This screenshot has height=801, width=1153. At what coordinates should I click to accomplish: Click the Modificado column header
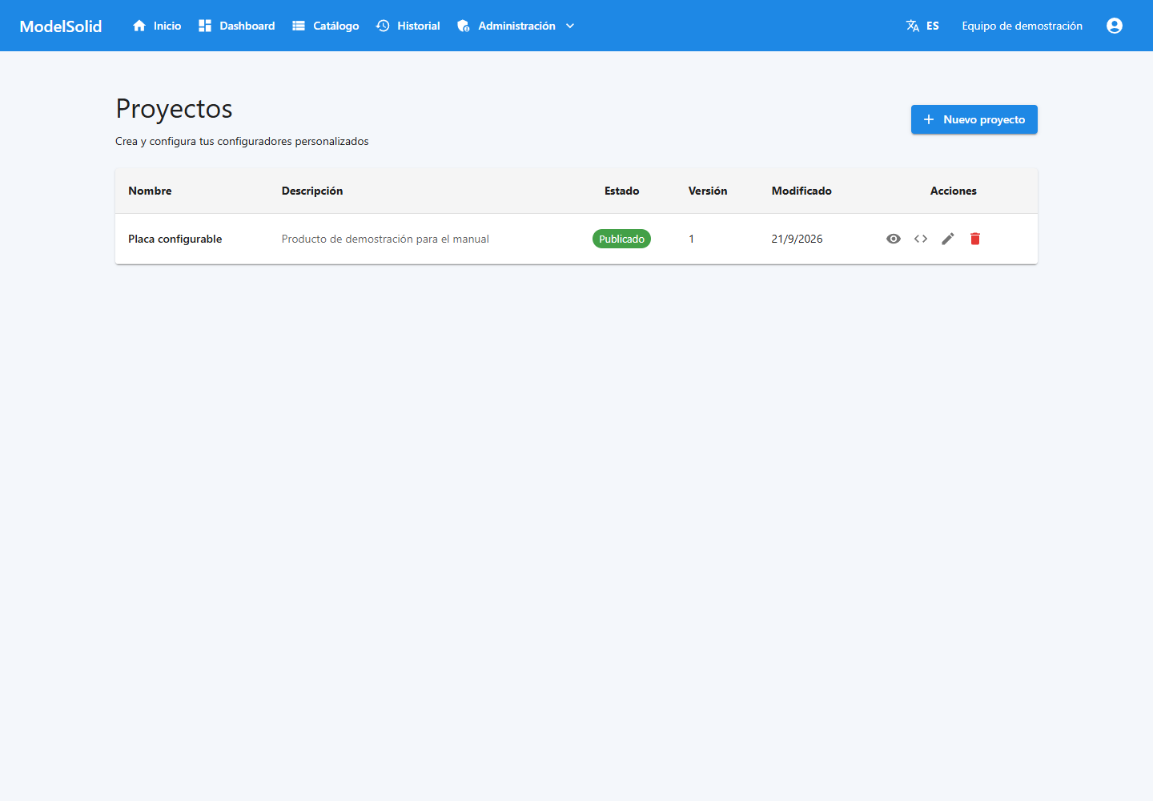tap(801, 191)
